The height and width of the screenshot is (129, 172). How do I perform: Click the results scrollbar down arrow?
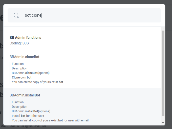coord(163,123)
